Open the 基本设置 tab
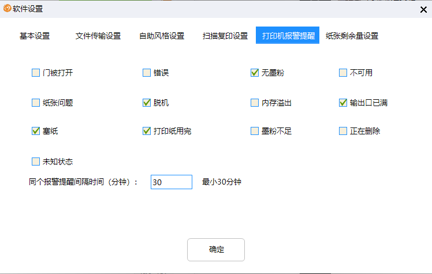432x274 pixels. pos(35,36)
